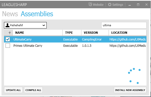Switch to the News tab
Viewport: 151px width, 97px height.
pos(10,14)
